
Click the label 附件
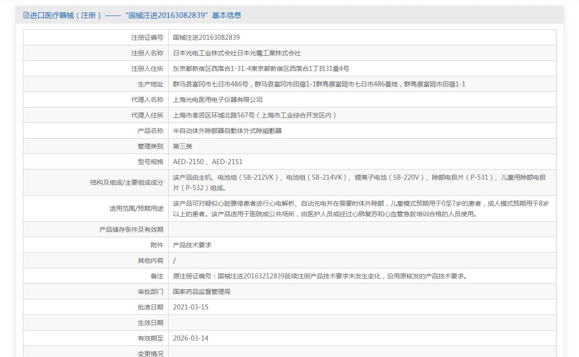pos(157,245)
